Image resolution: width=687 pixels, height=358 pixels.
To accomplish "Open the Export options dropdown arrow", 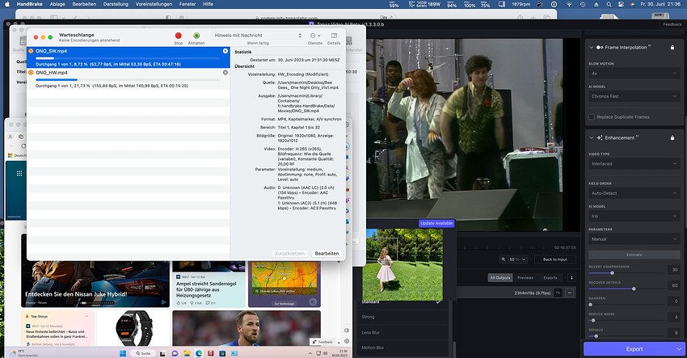I will 679,349.
